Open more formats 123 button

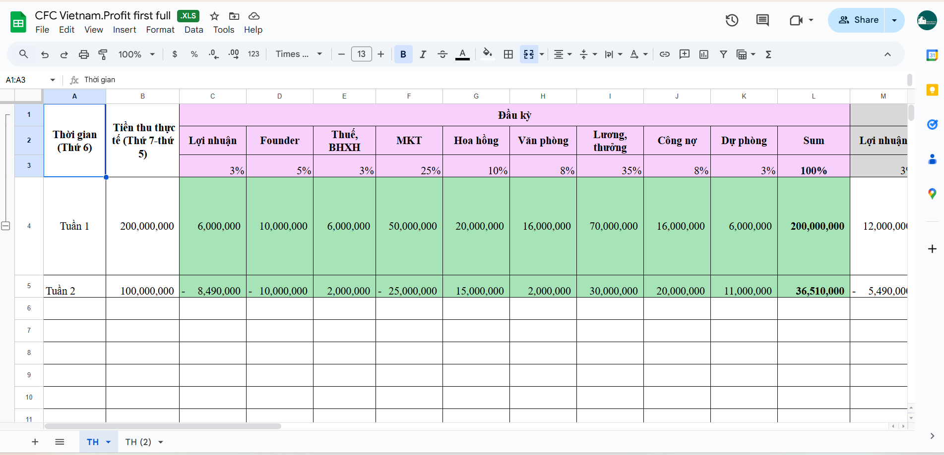click(253, 54)
